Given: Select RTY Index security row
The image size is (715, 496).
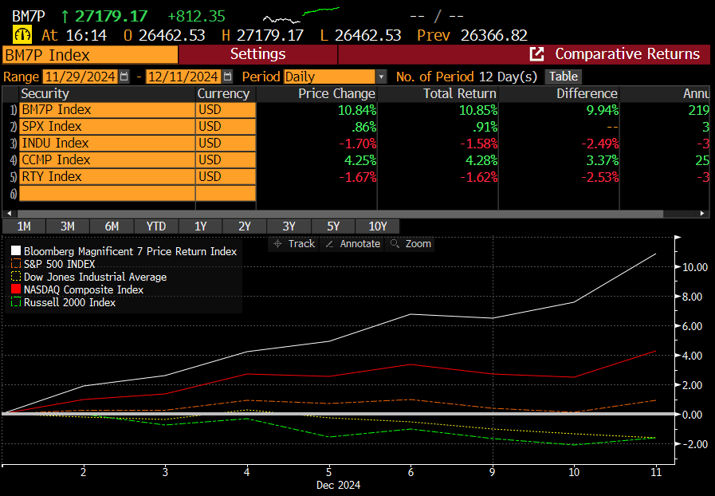Looking at the screenshot, I should pyautogui.click(x=107, y=176).
